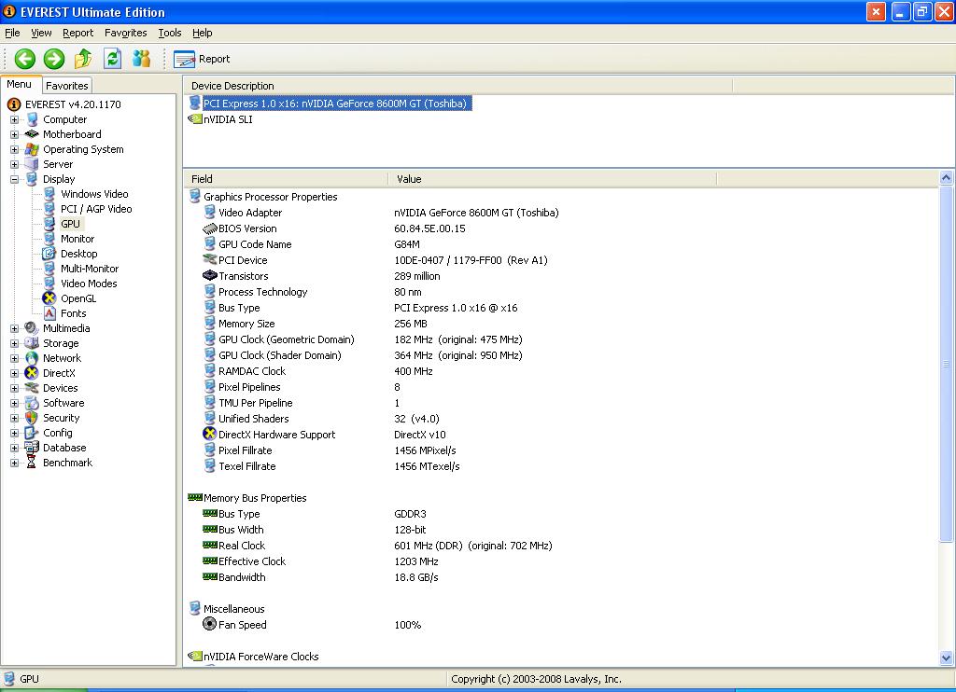Click the Security shield icon

pos(31,418)
